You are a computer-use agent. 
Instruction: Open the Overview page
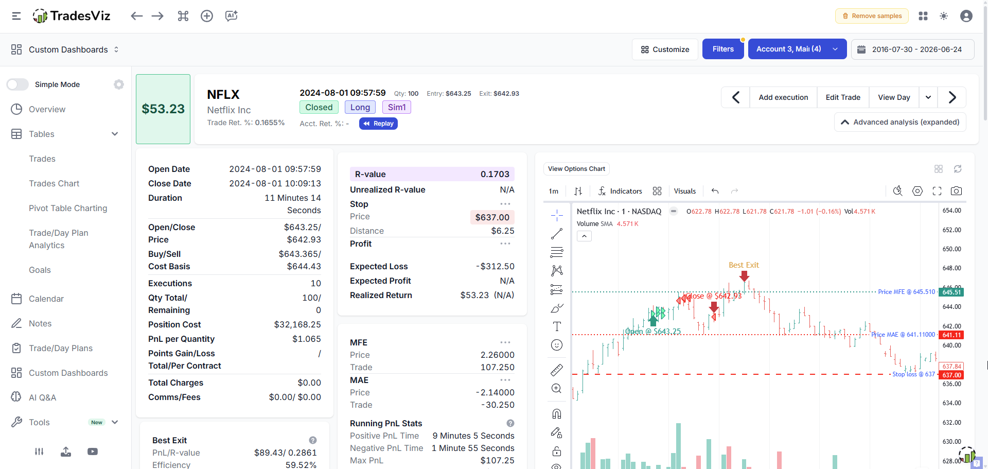(47, 109)
